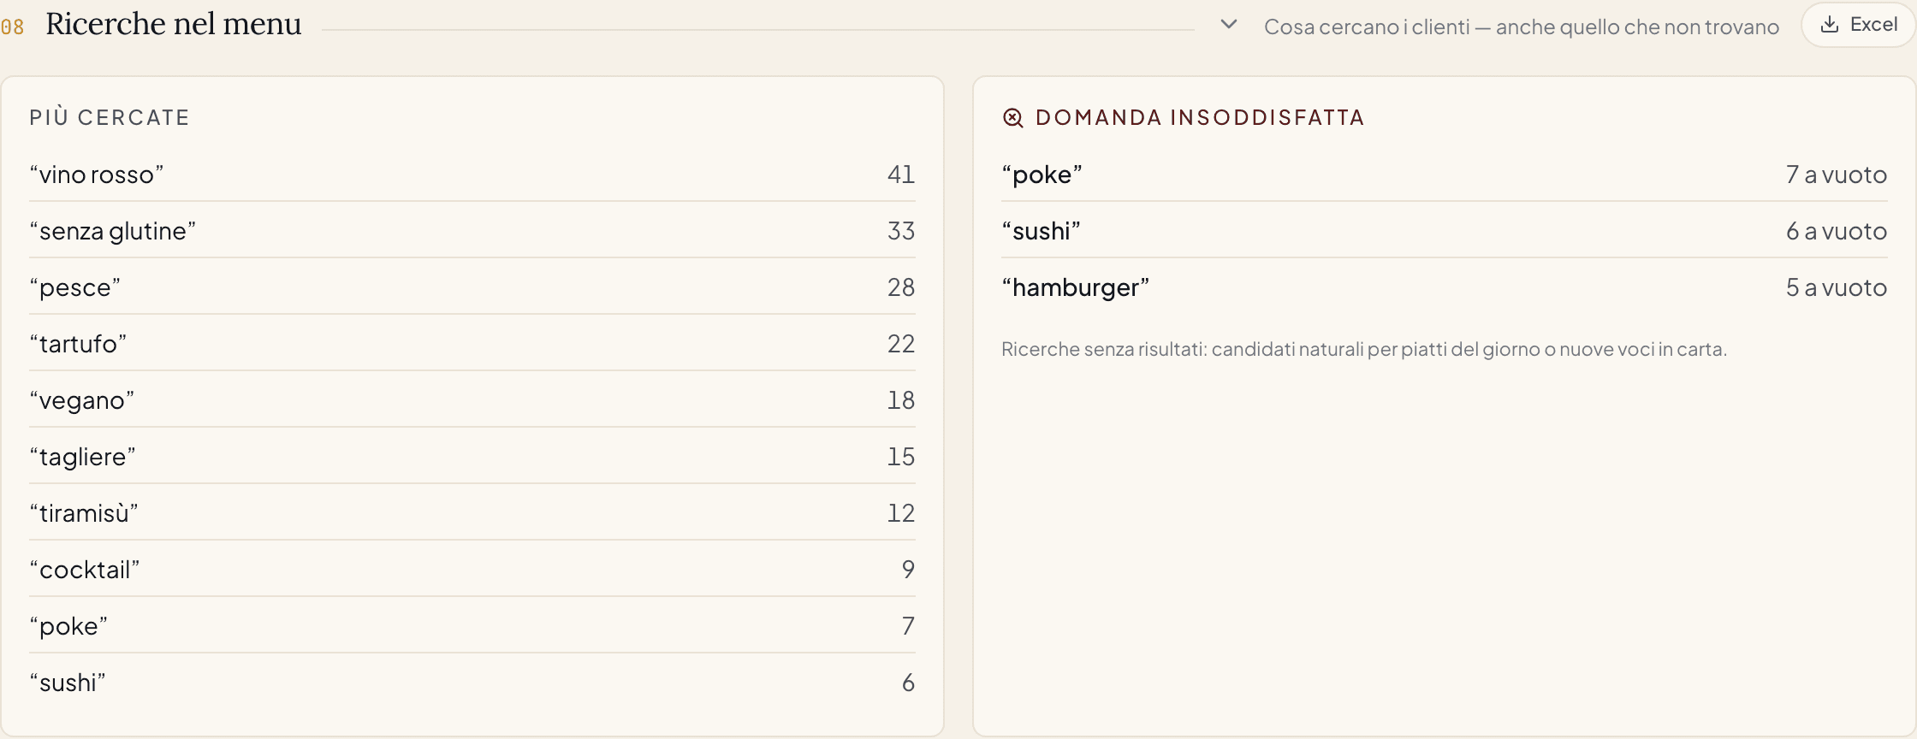Select the "vino rosso" search row

[x=472, y=174]
